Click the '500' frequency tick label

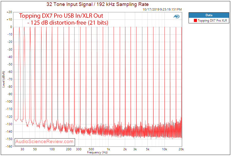91,149
